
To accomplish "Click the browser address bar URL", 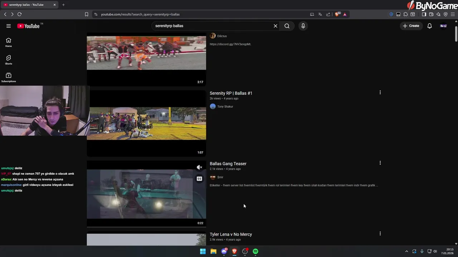I will click(140, 14).
